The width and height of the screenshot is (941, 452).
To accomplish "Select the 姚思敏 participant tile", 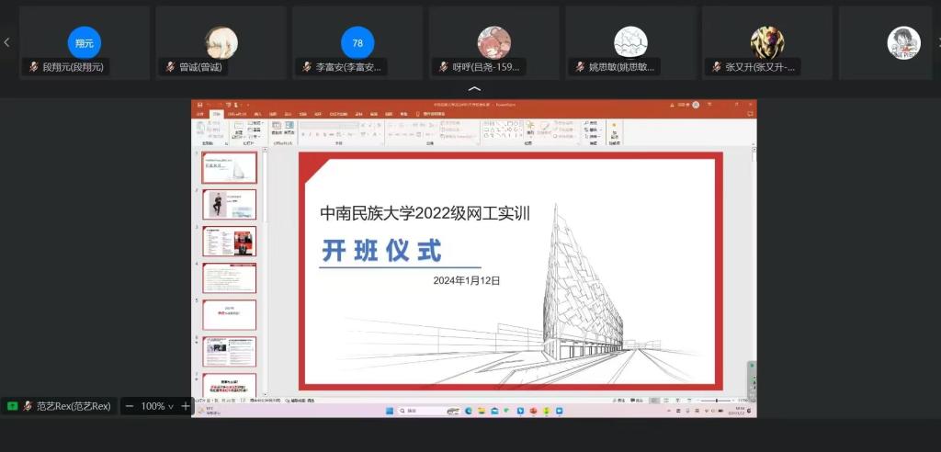I will click(630, 43).
